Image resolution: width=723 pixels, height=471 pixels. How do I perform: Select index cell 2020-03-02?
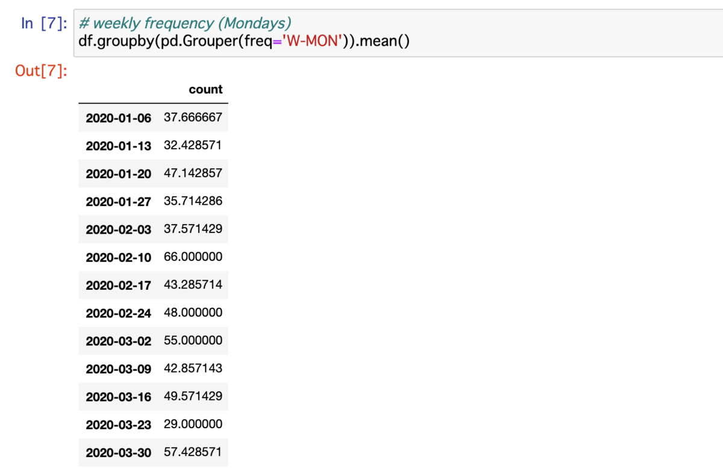(119, 341)
